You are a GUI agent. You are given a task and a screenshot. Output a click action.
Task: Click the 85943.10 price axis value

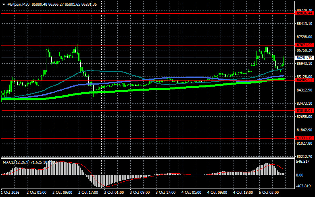click(305, 63)
